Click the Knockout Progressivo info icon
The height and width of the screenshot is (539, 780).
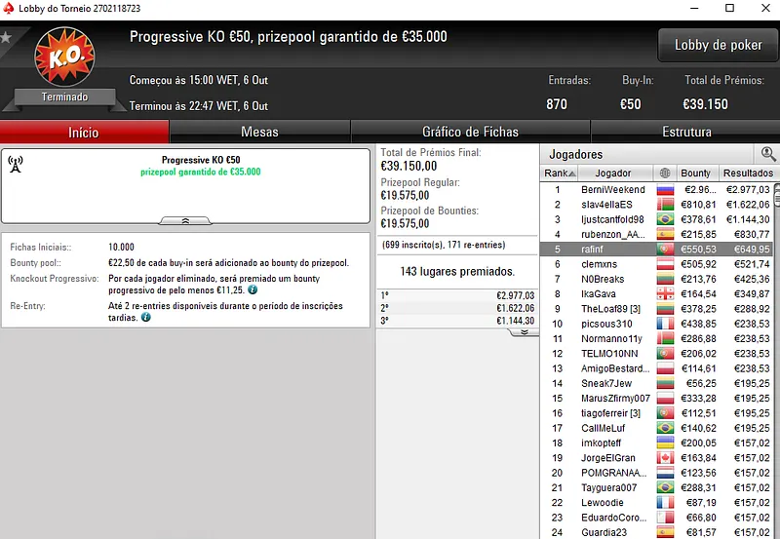tap(253, 289)
